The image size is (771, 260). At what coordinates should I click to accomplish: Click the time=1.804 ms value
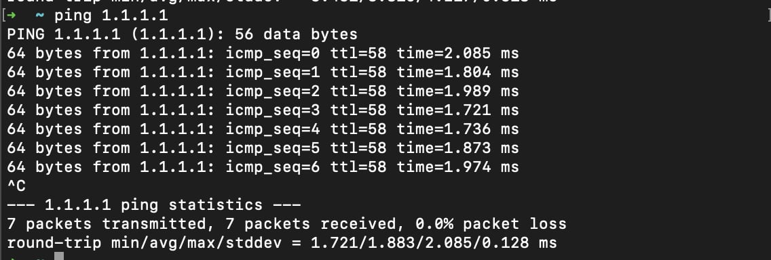(457, 72)
